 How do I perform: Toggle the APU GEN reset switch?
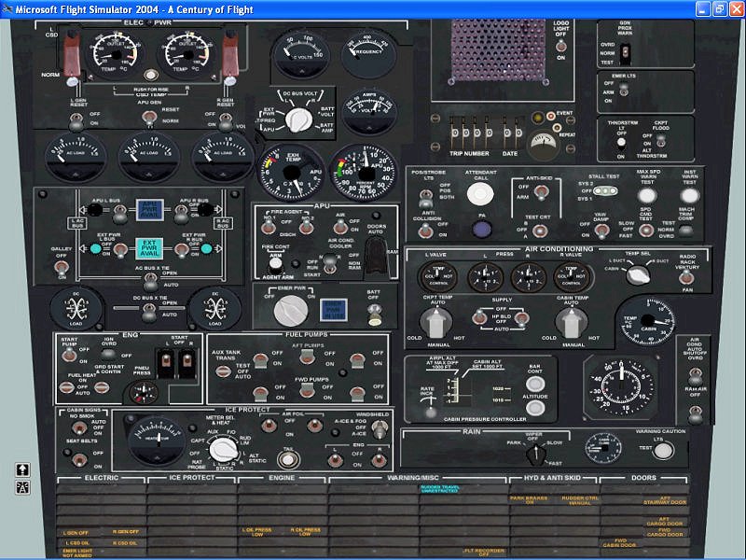tap(149, 119)
